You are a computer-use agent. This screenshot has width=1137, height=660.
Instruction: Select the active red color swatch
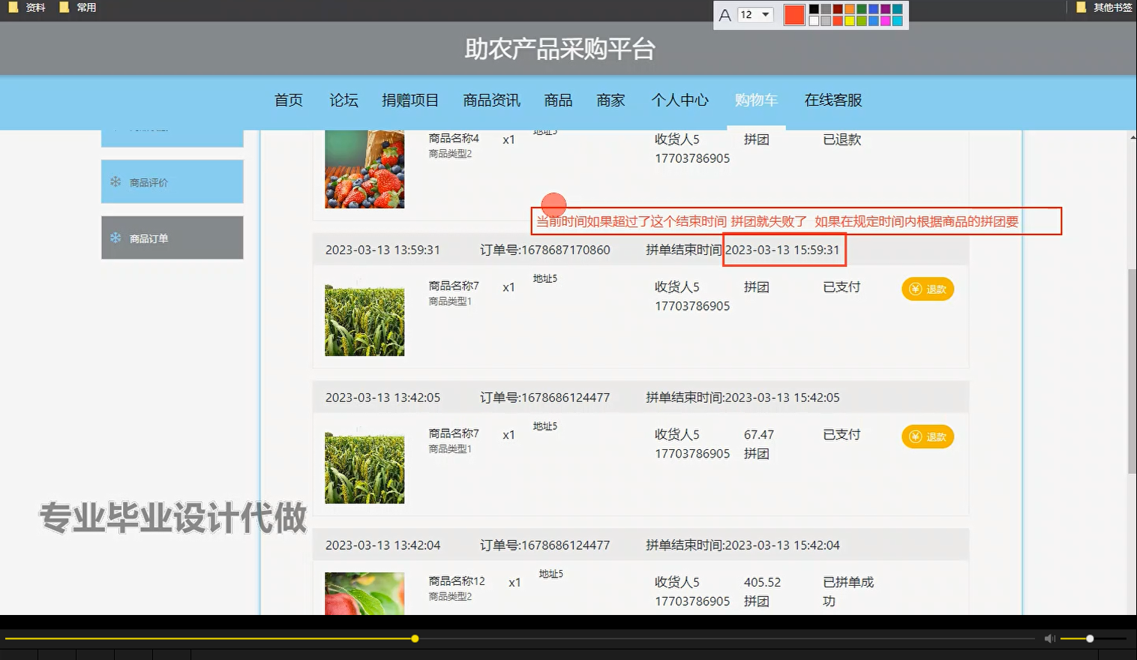[794, 15]
